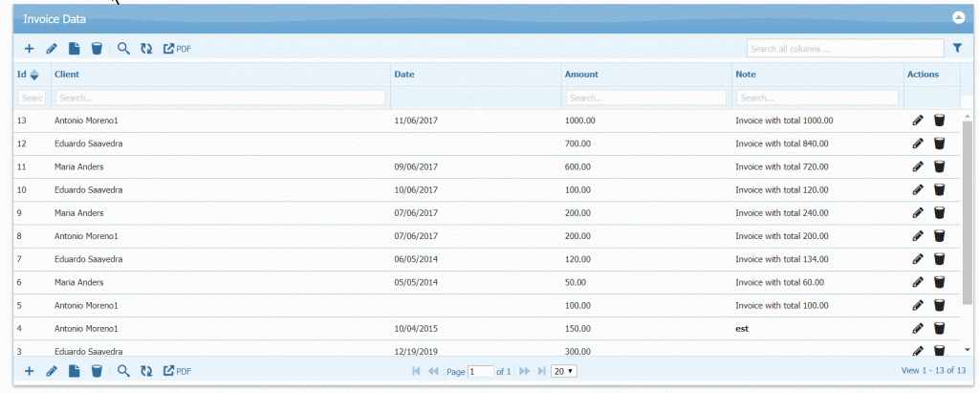Click the edit pencil icon in top toolbar
Image resolution: width=979 pixels, height=393 pixels.
(52, 48)
